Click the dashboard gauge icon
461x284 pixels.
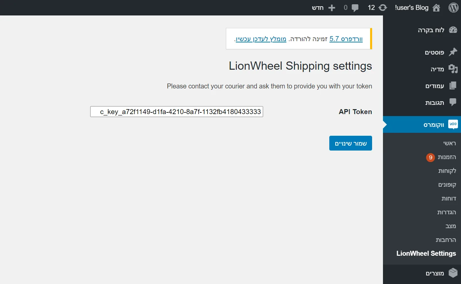pos(453,30)
